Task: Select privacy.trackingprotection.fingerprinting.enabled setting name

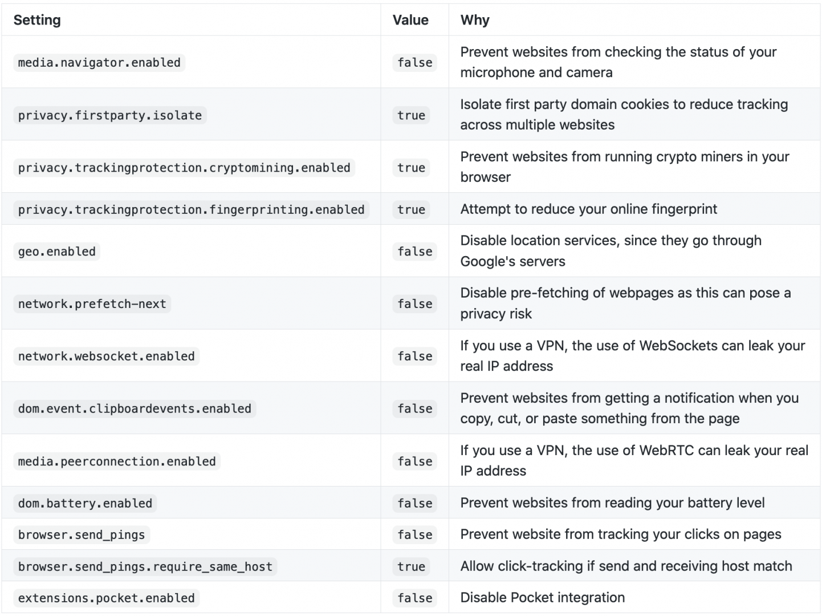Action: click(x=191, y=209)
